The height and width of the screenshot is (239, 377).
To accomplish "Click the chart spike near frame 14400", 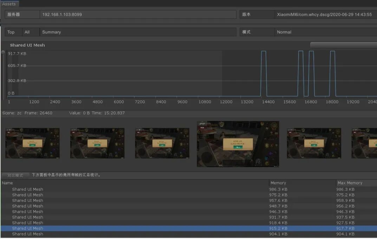I will pos(264,73).
